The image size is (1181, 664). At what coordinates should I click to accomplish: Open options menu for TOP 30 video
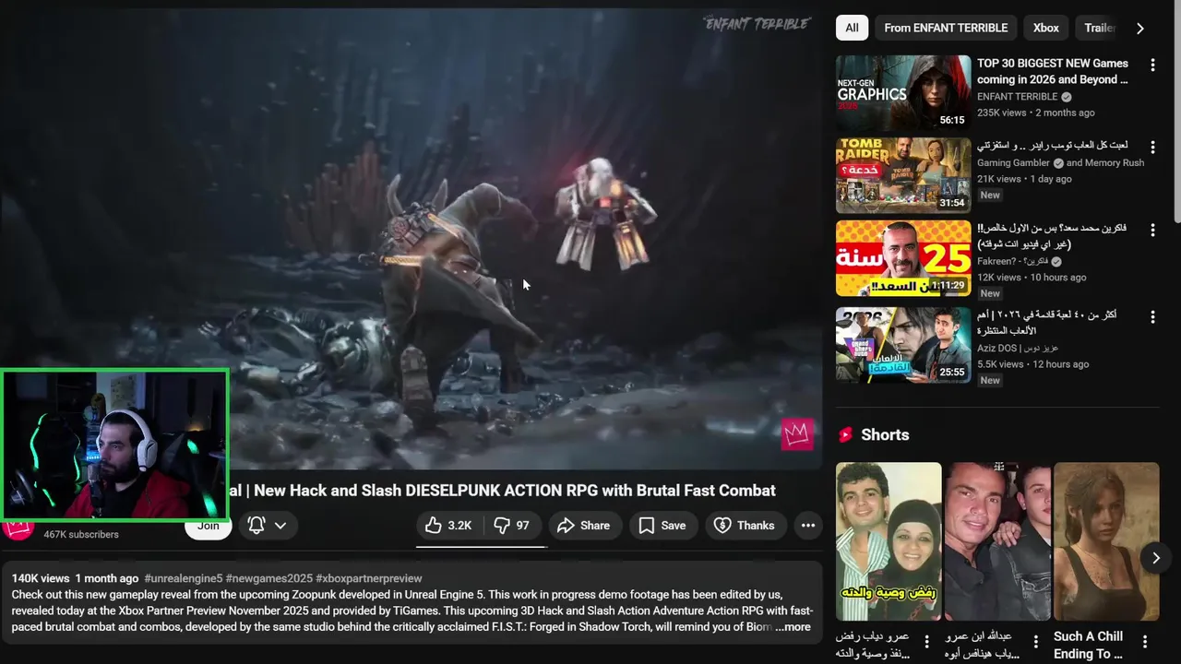click(1152, 65)
